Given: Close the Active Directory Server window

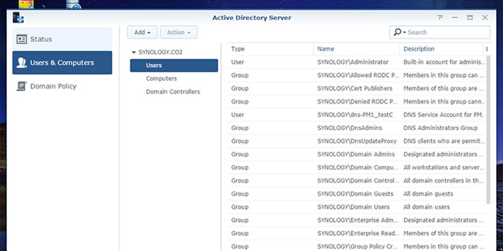Looking at the screenshot, I should tap(485, 18).
